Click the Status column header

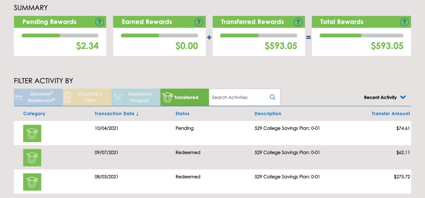click(182, 114)
